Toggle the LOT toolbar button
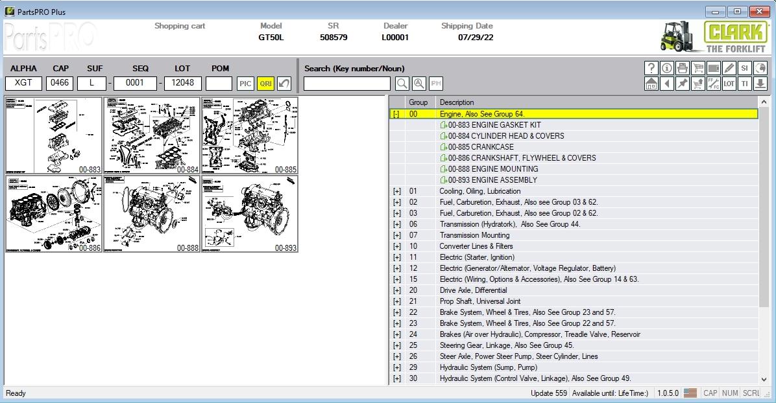The image size is (776, 403). [x=729, y=84]
